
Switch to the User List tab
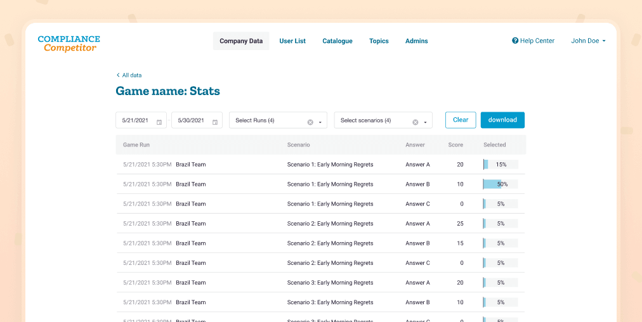(x=292, y=41)
